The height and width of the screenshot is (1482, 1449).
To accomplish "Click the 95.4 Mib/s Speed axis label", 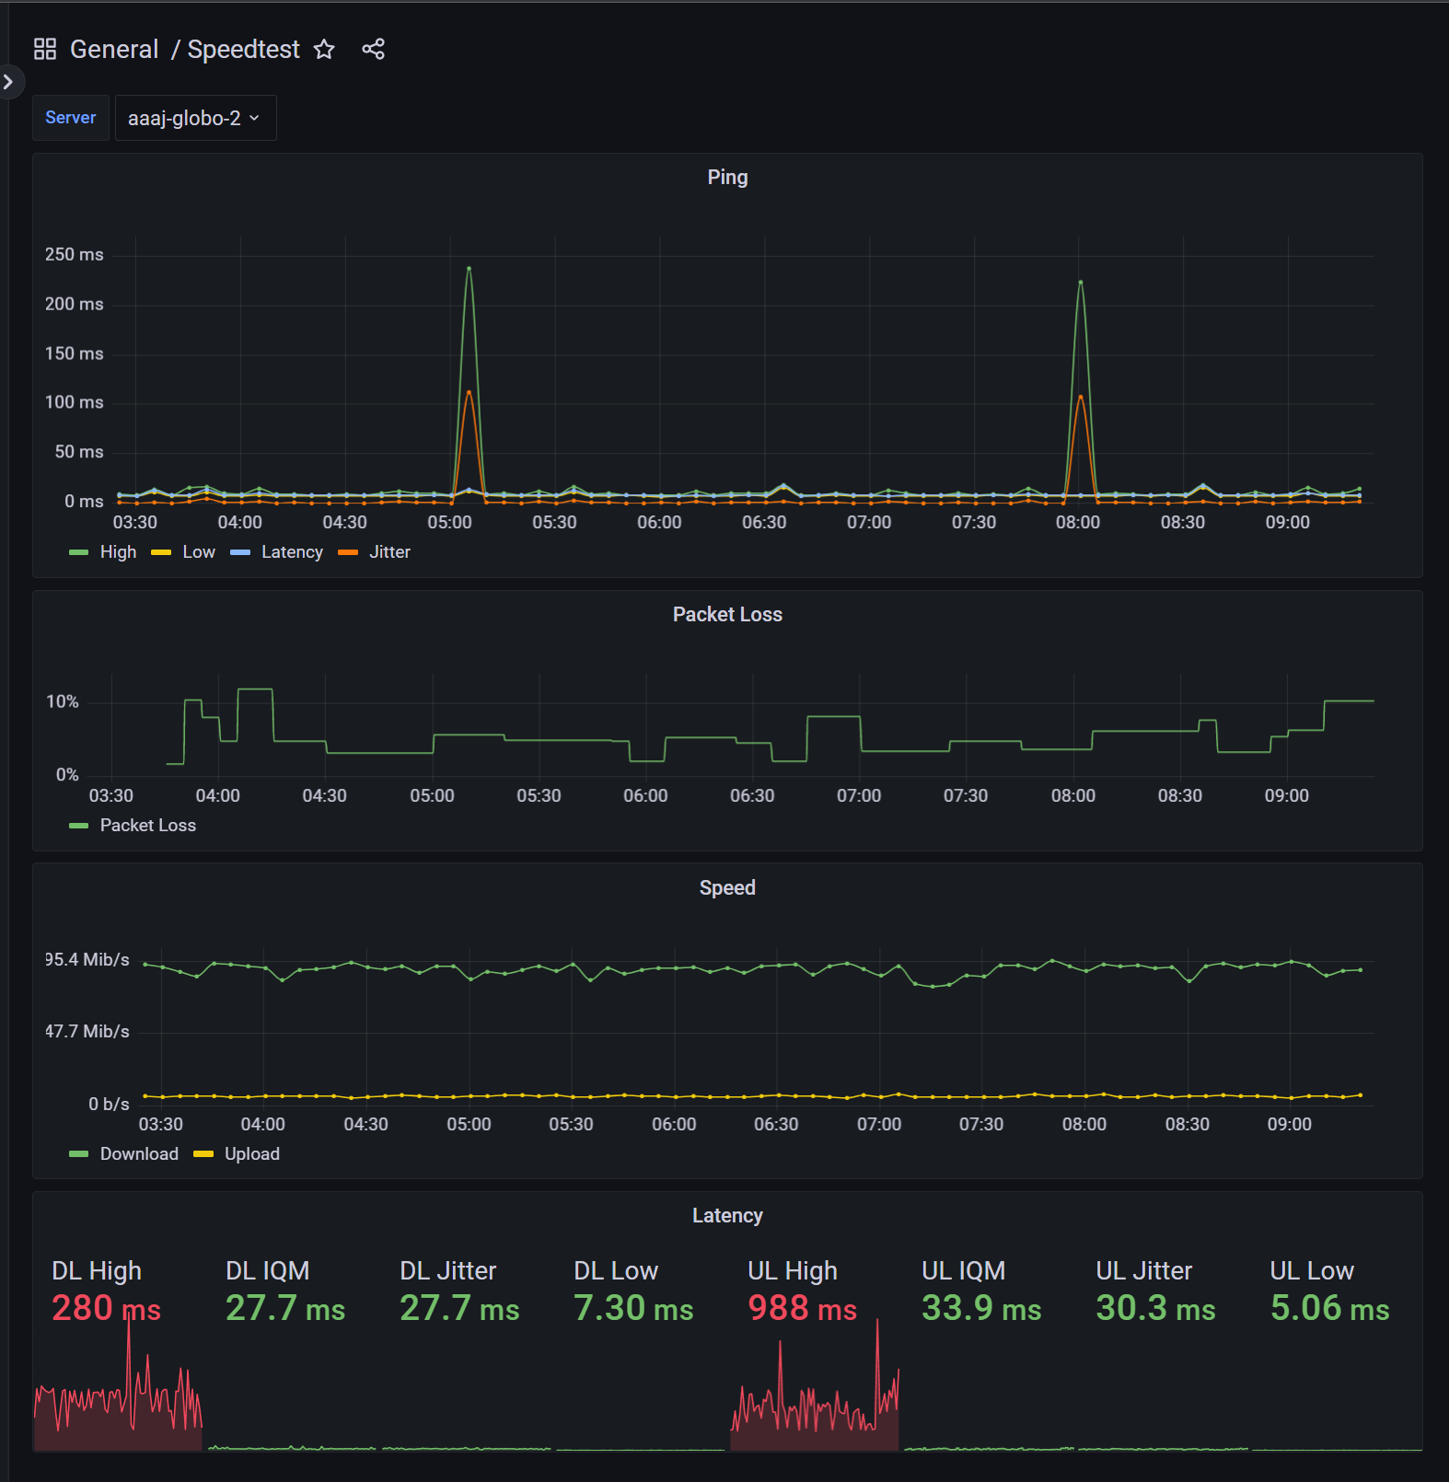I will [87, 960].
